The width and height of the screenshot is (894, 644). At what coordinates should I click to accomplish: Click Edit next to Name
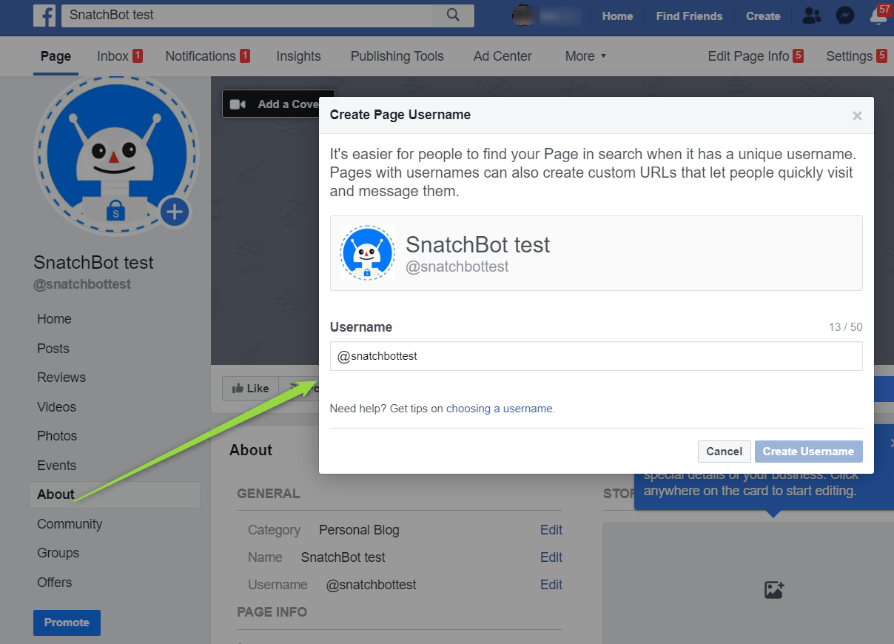point(551,557)
